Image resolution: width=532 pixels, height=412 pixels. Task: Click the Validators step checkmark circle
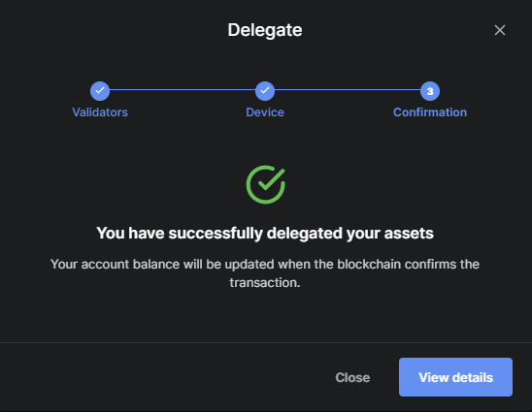(100, 91)
